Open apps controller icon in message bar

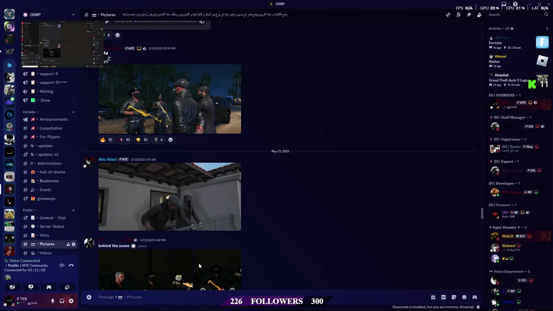click(474, 297)
